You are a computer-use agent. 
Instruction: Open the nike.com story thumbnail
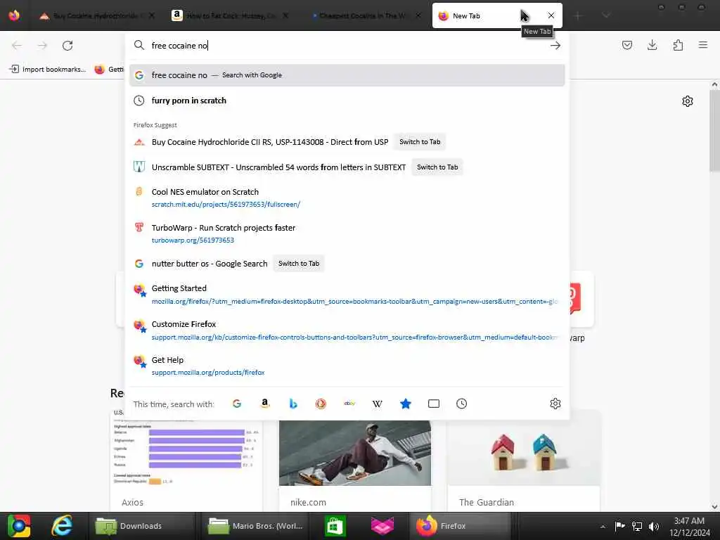point(355,454)
